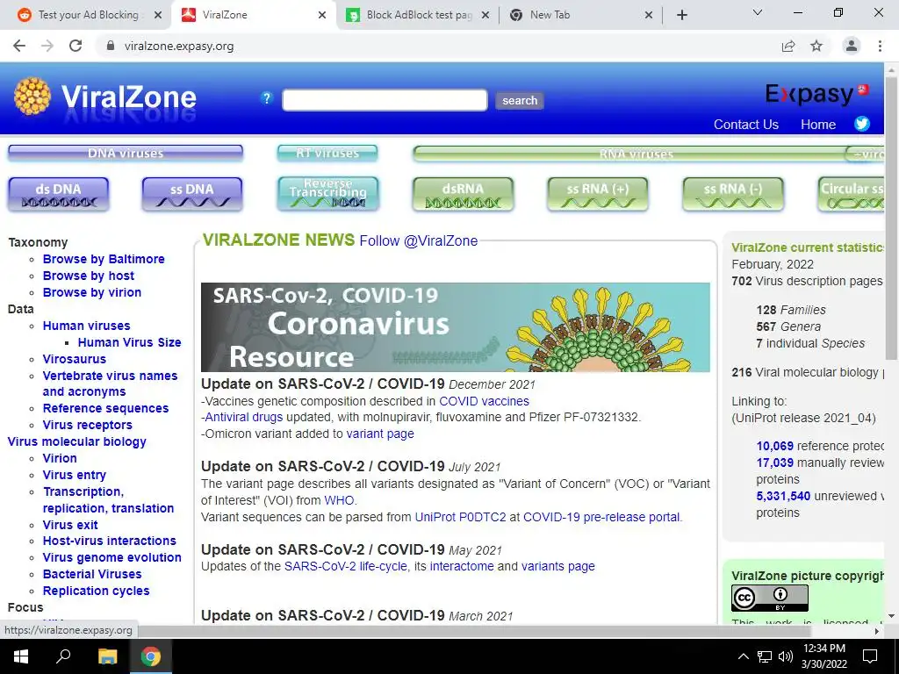Viewport: 899px width, 674px height.
Task: Open Chrome three-dot menu
Action: 880,46
